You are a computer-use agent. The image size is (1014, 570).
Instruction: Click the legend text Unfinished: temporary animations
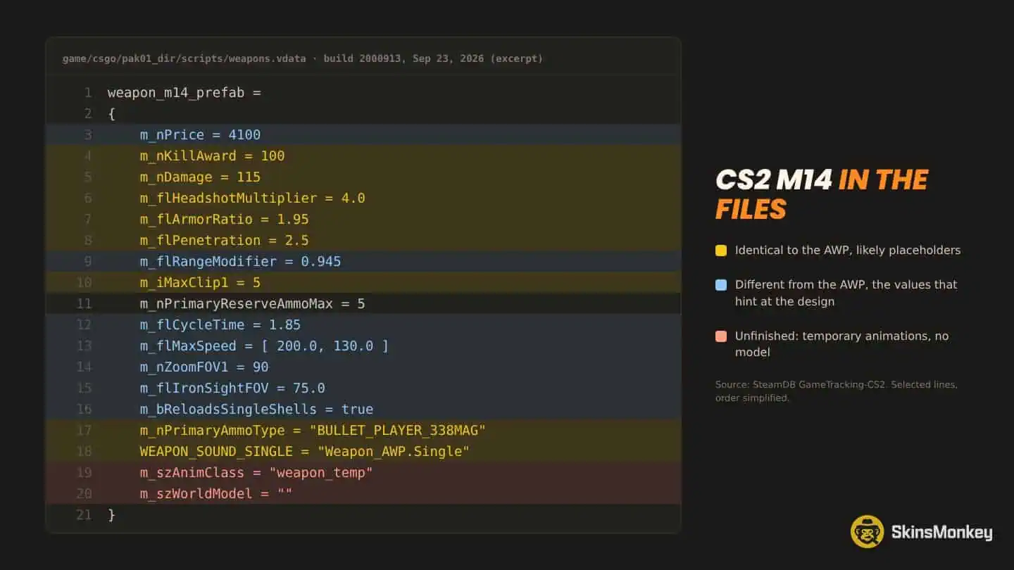point(842,345)
